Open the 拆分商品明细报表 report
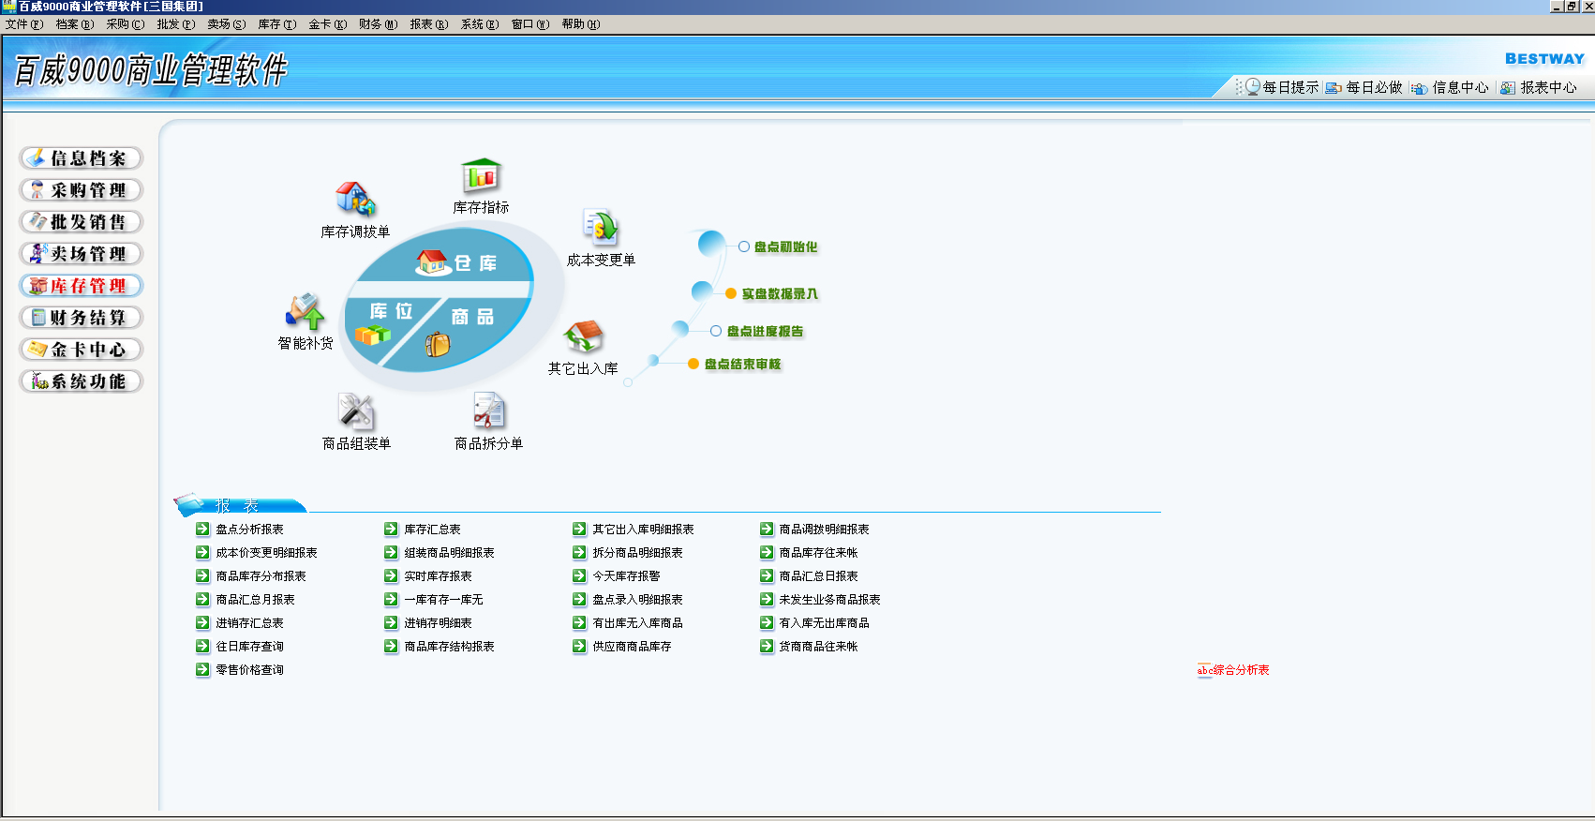This screenshot has height=821, width=1595. coord(637,553)
